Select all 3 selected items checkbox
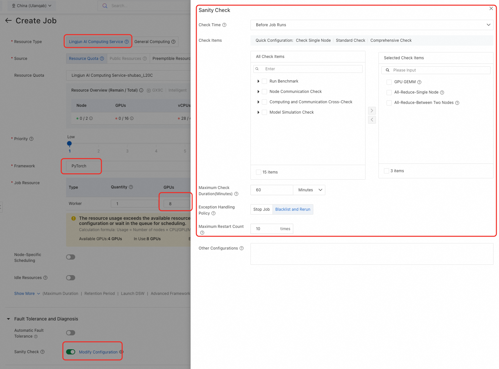 387,171
